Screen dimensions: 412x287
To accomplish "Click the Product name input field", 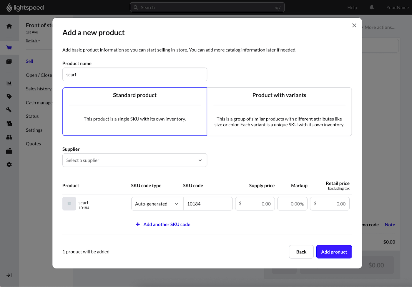I will tap(135, 74).
